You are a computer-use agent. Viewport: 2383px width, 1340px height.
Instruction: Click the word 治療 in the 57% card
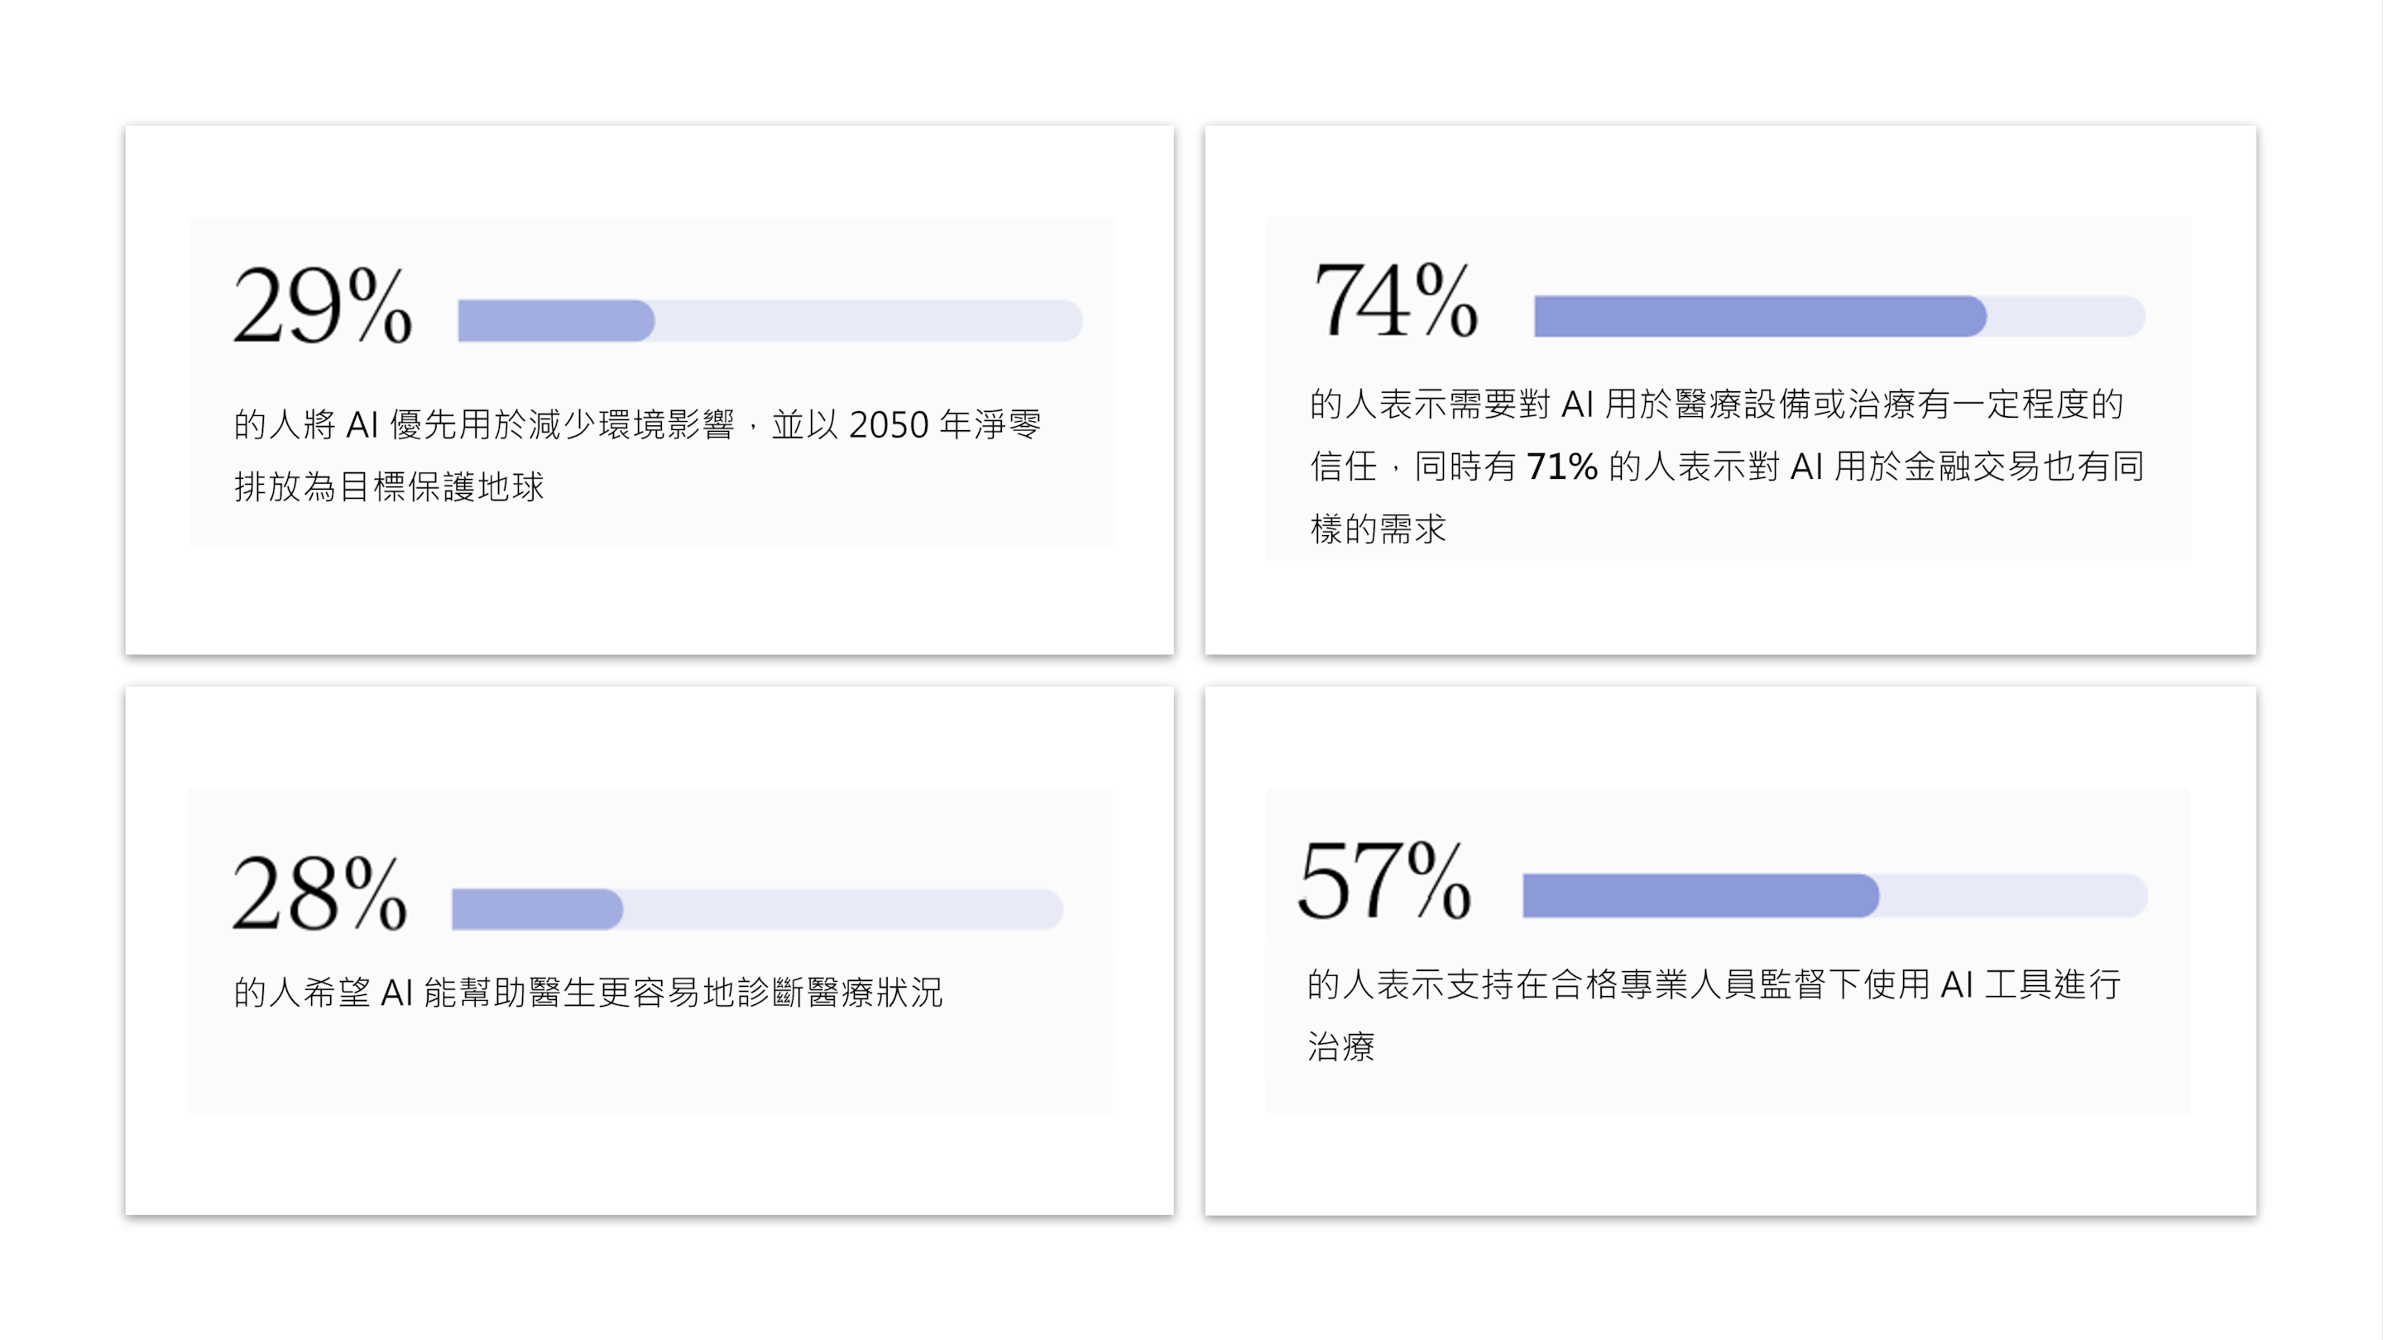pyautogui.click(x=1341, y=1047)
